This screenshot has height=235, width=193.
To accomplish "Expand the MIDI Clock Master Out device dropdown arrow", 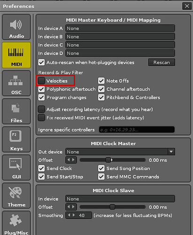I will point(171,152).
